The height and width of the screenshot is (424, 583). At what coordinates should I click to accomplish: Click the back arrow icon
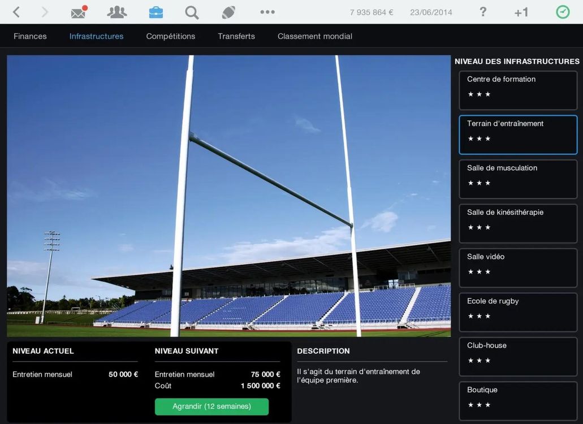[16, 12]
